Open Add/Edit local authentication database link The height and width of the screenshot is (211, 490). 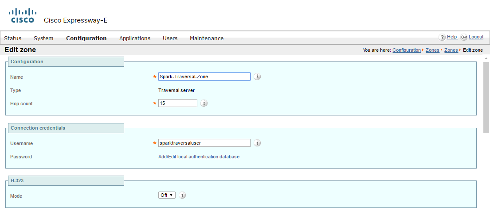pyautogui.click(x=199, y=157)
